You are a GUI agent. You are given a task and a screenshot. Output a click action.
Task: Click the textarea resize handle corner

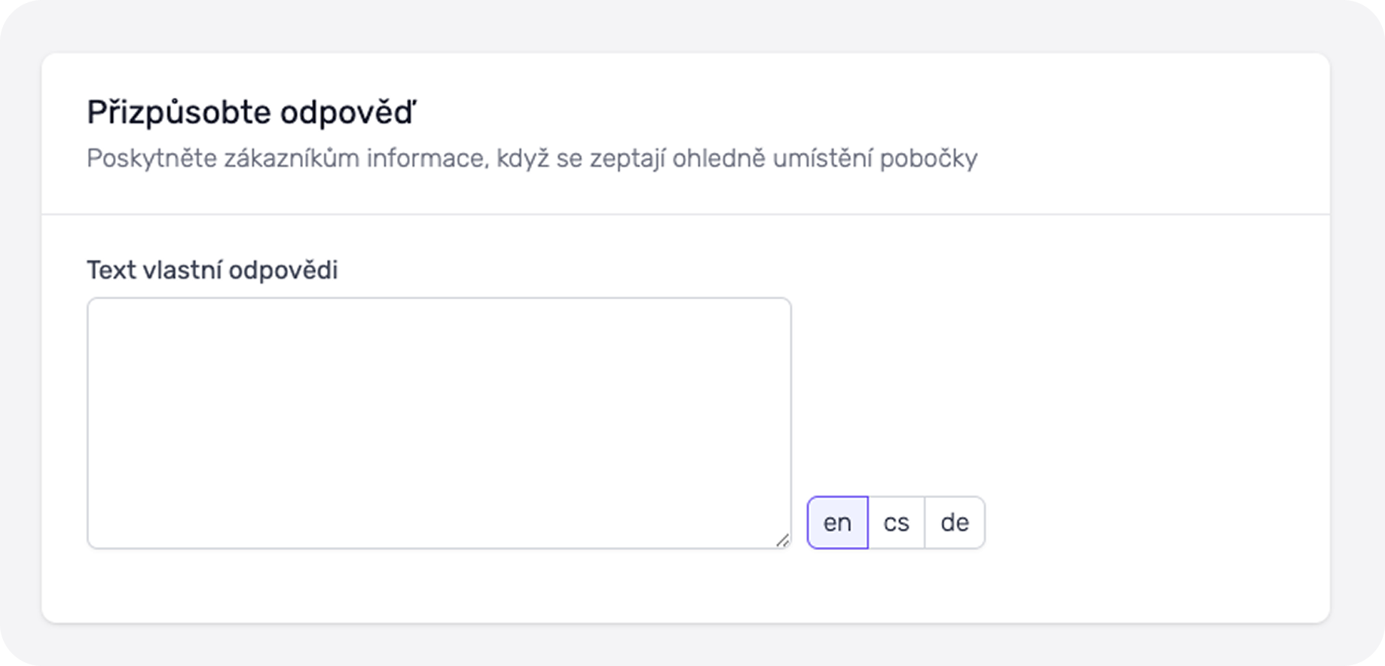point(782,539)
